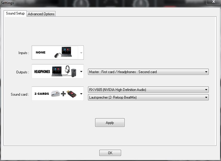The height and width of the screenshot is (161, 221).
Task: Click the laptop with mouse Inputs image
Action: pyautogui.click(x=63, y=52)
